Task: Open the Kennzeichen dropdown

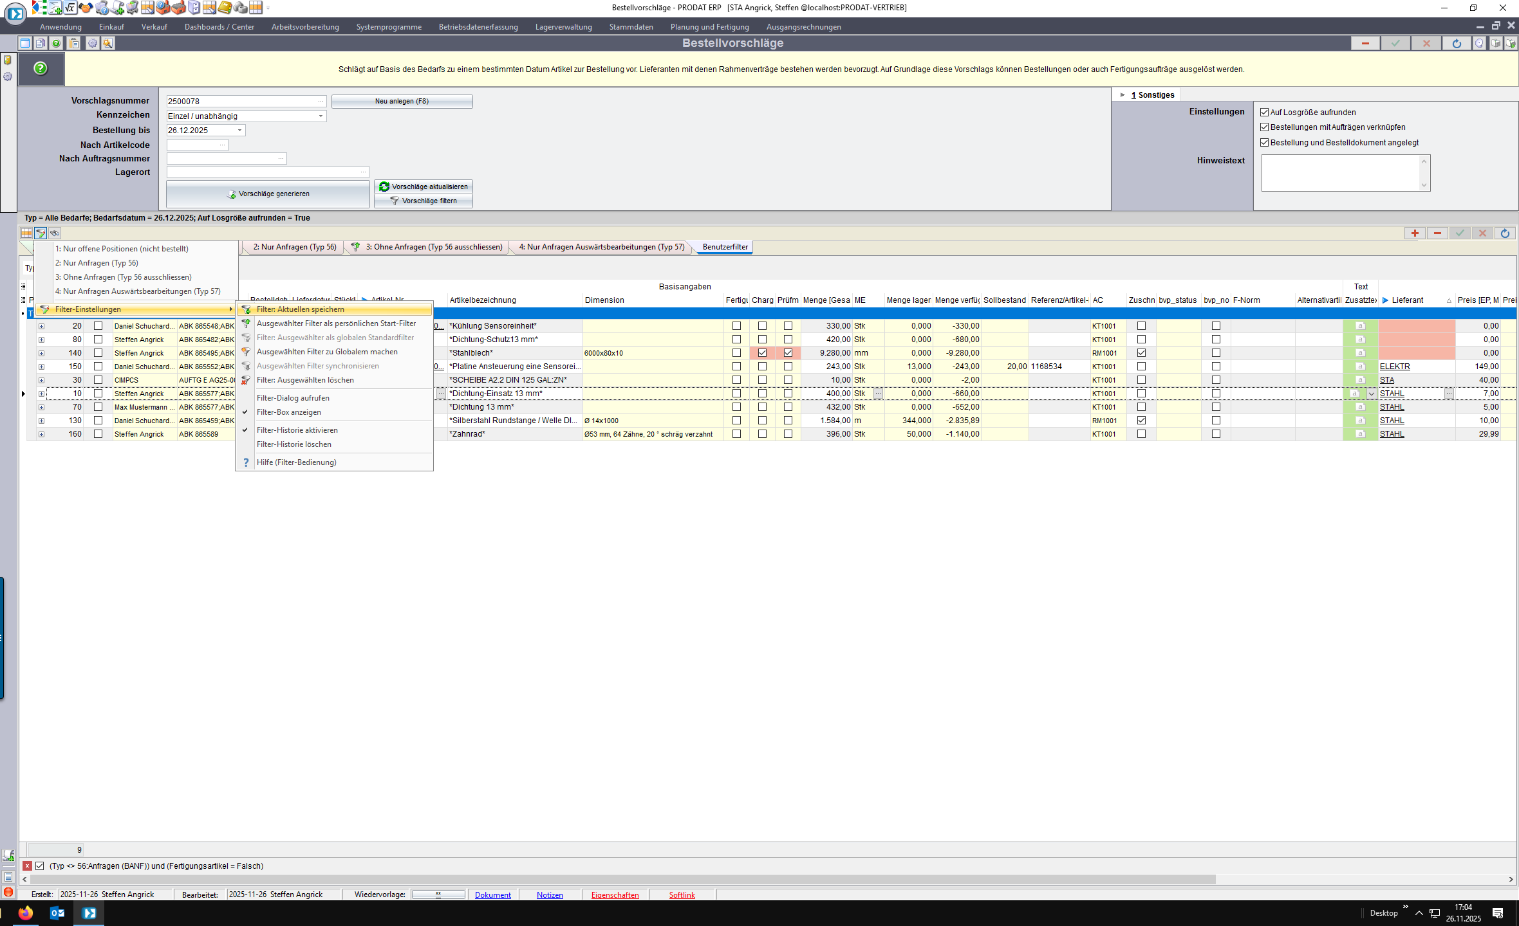Action: (321, 116)
